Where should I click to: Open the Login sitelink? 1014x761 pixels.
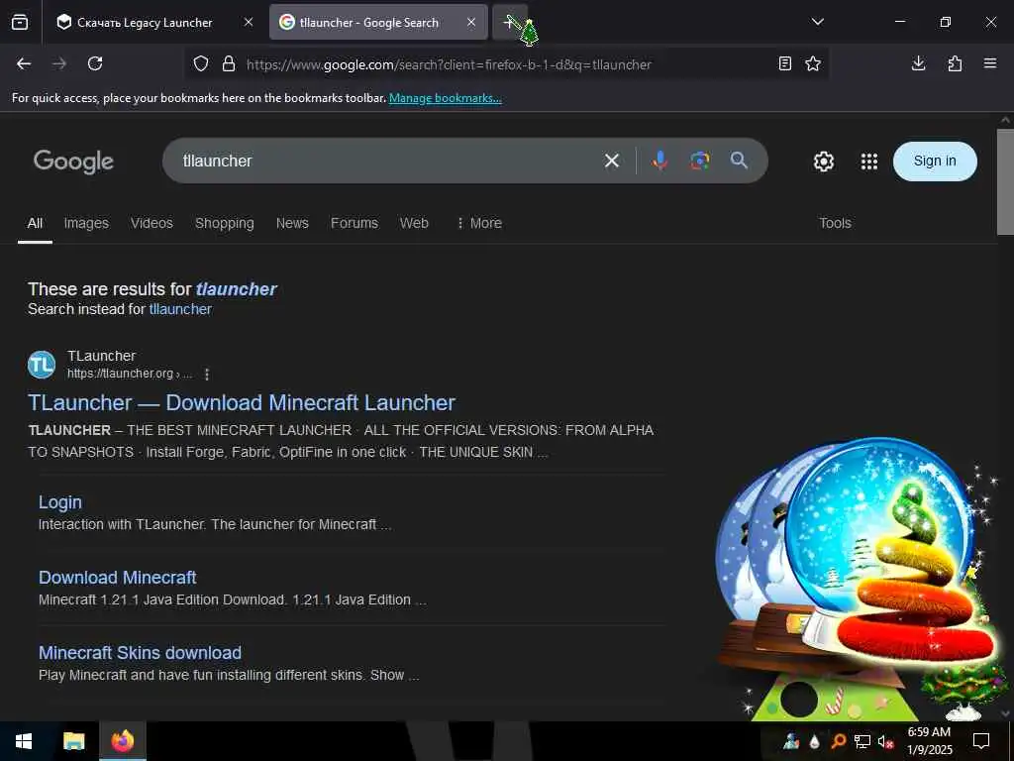(x=60, y=502)
